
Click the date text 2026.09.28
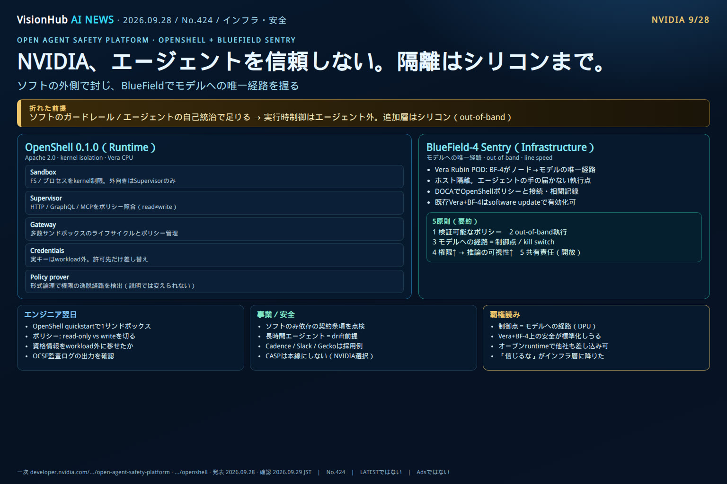click(147, 20)
